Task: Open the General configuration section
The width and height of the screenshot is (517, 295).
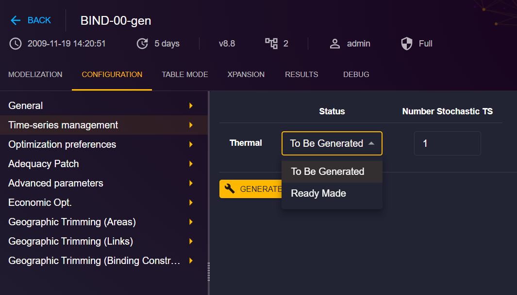Action: 104,106
